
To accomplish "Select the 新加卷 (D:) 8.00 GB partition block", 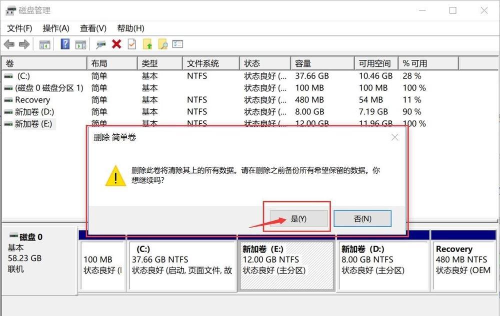I will (382, 266).
